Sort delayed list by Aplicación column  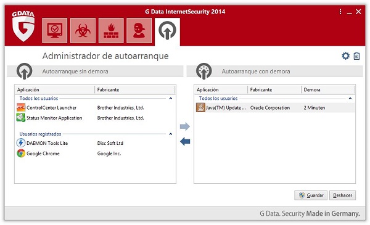221,89
